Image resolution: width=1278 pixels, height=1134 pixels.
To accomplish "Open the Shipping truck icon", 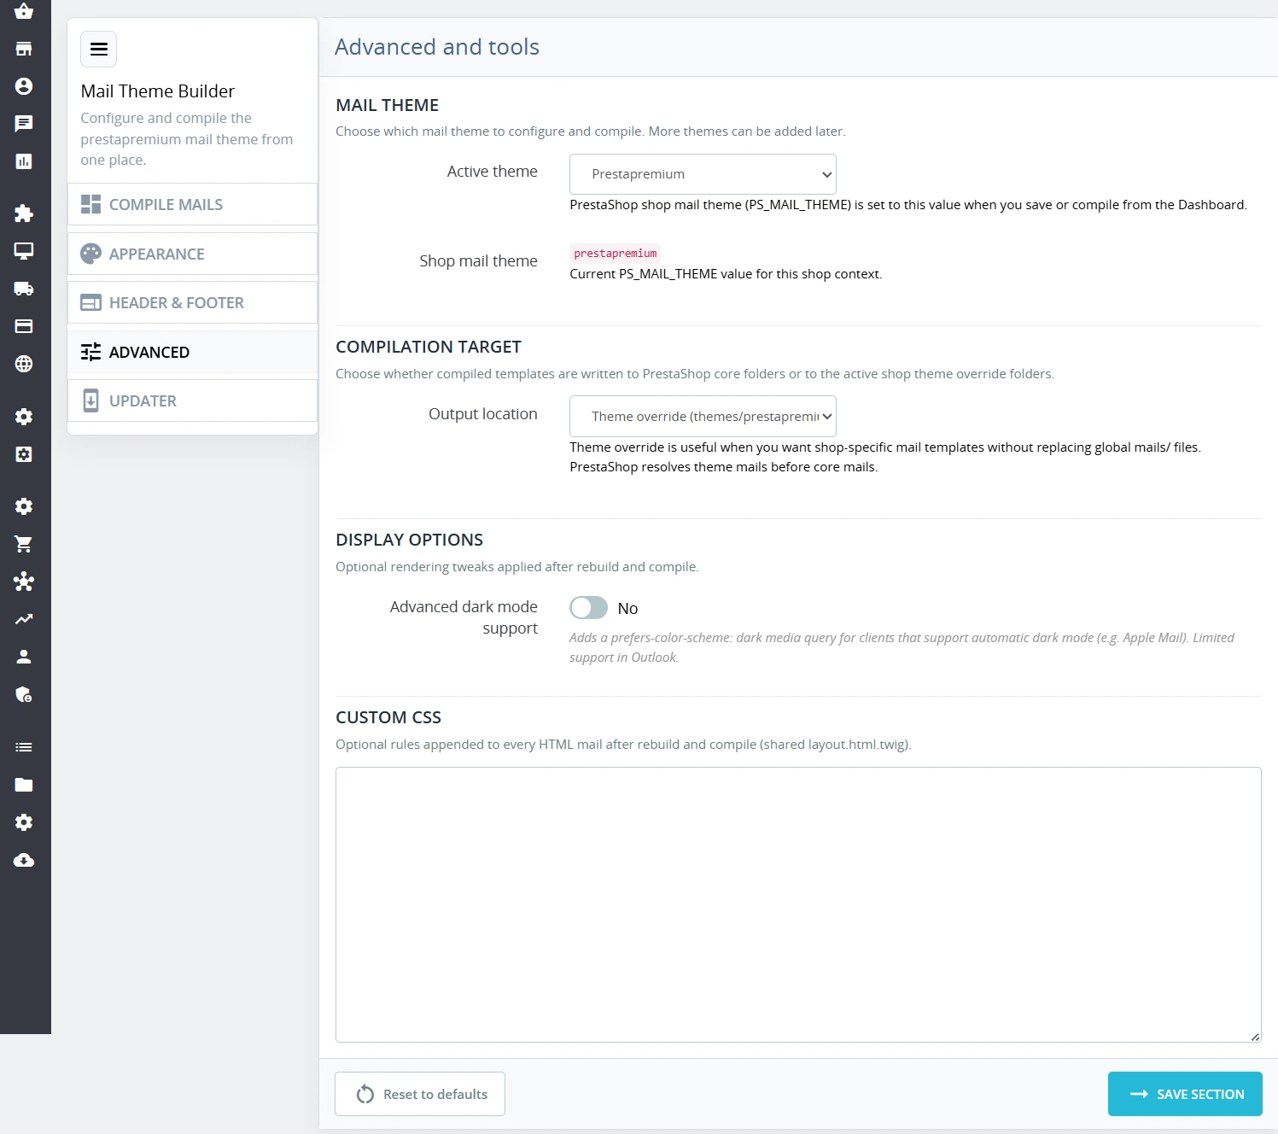I will coord(24,289).
